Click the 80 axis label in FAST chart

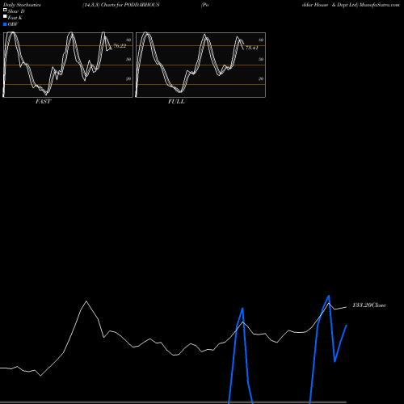(x=128, y=40)
